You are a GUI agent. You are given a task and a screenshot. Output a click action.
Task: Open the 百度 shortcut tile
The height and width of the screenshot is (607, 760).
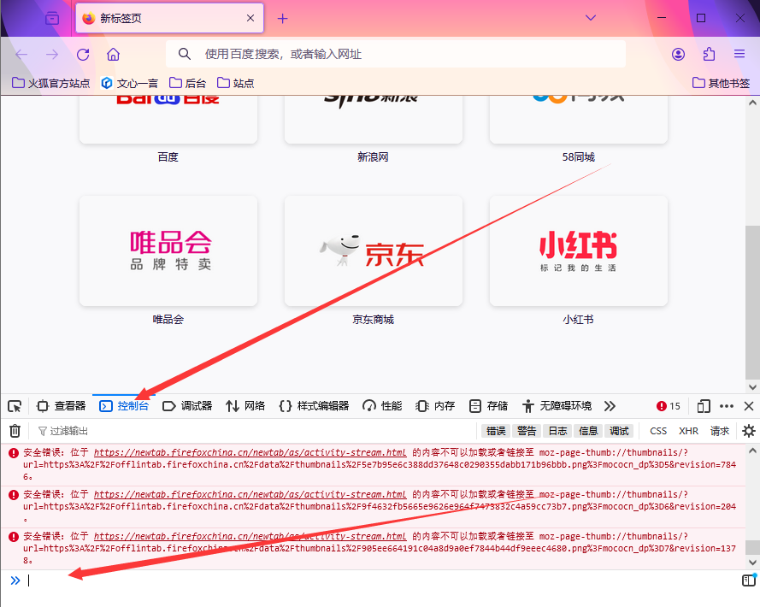click(x=168, y=119)
